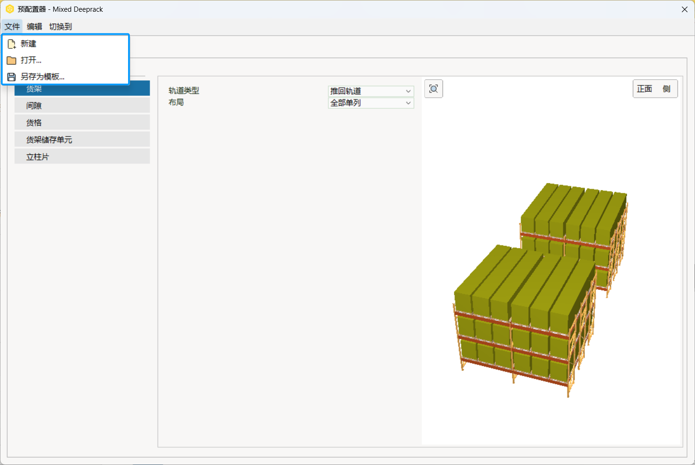Click the 布局 label
Viewport: 695px width, 465px height.
click(x=176, y=102)
